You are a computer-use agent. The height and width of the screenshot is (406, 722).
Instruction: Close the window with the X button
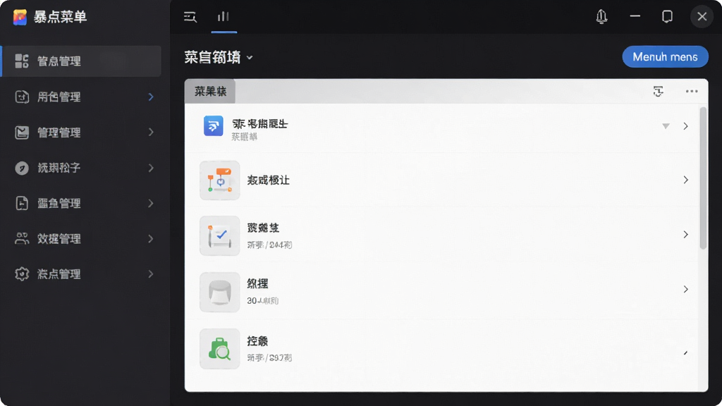pyautogui.click(x=702, y=17)
